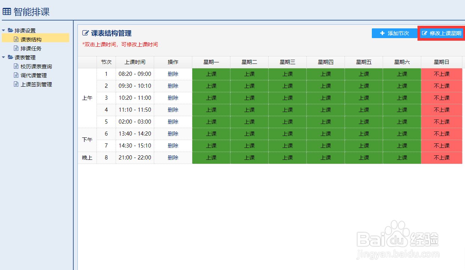The image size is (465, 270).
Task: Click the 13:40 - 14:20 time cell
Action: coord(135,134)
